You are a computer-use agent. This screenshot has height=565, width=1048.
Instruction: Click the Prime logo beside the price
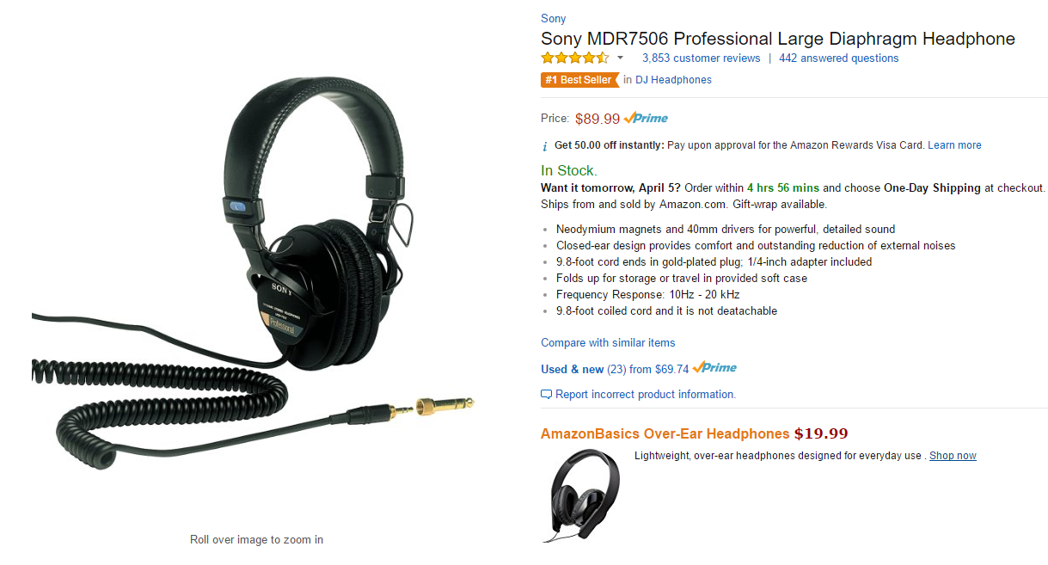coord(646,118)
